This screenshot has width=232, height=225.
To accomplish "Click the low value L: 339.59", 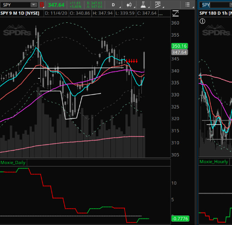I will [x=125, y=13].
